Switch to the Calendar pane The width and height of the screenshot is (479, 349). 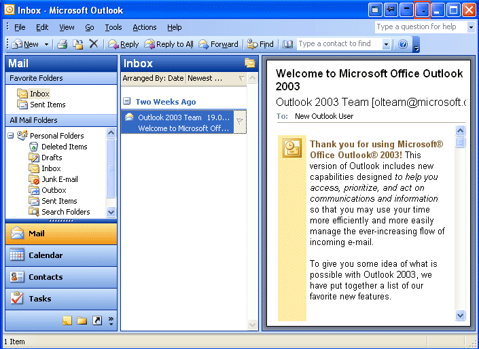point(61,255)
